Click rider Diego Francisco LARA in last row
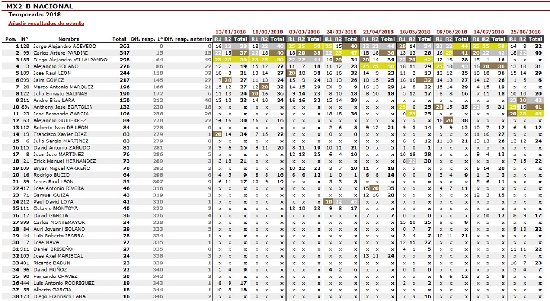 [x=60, y=296]
